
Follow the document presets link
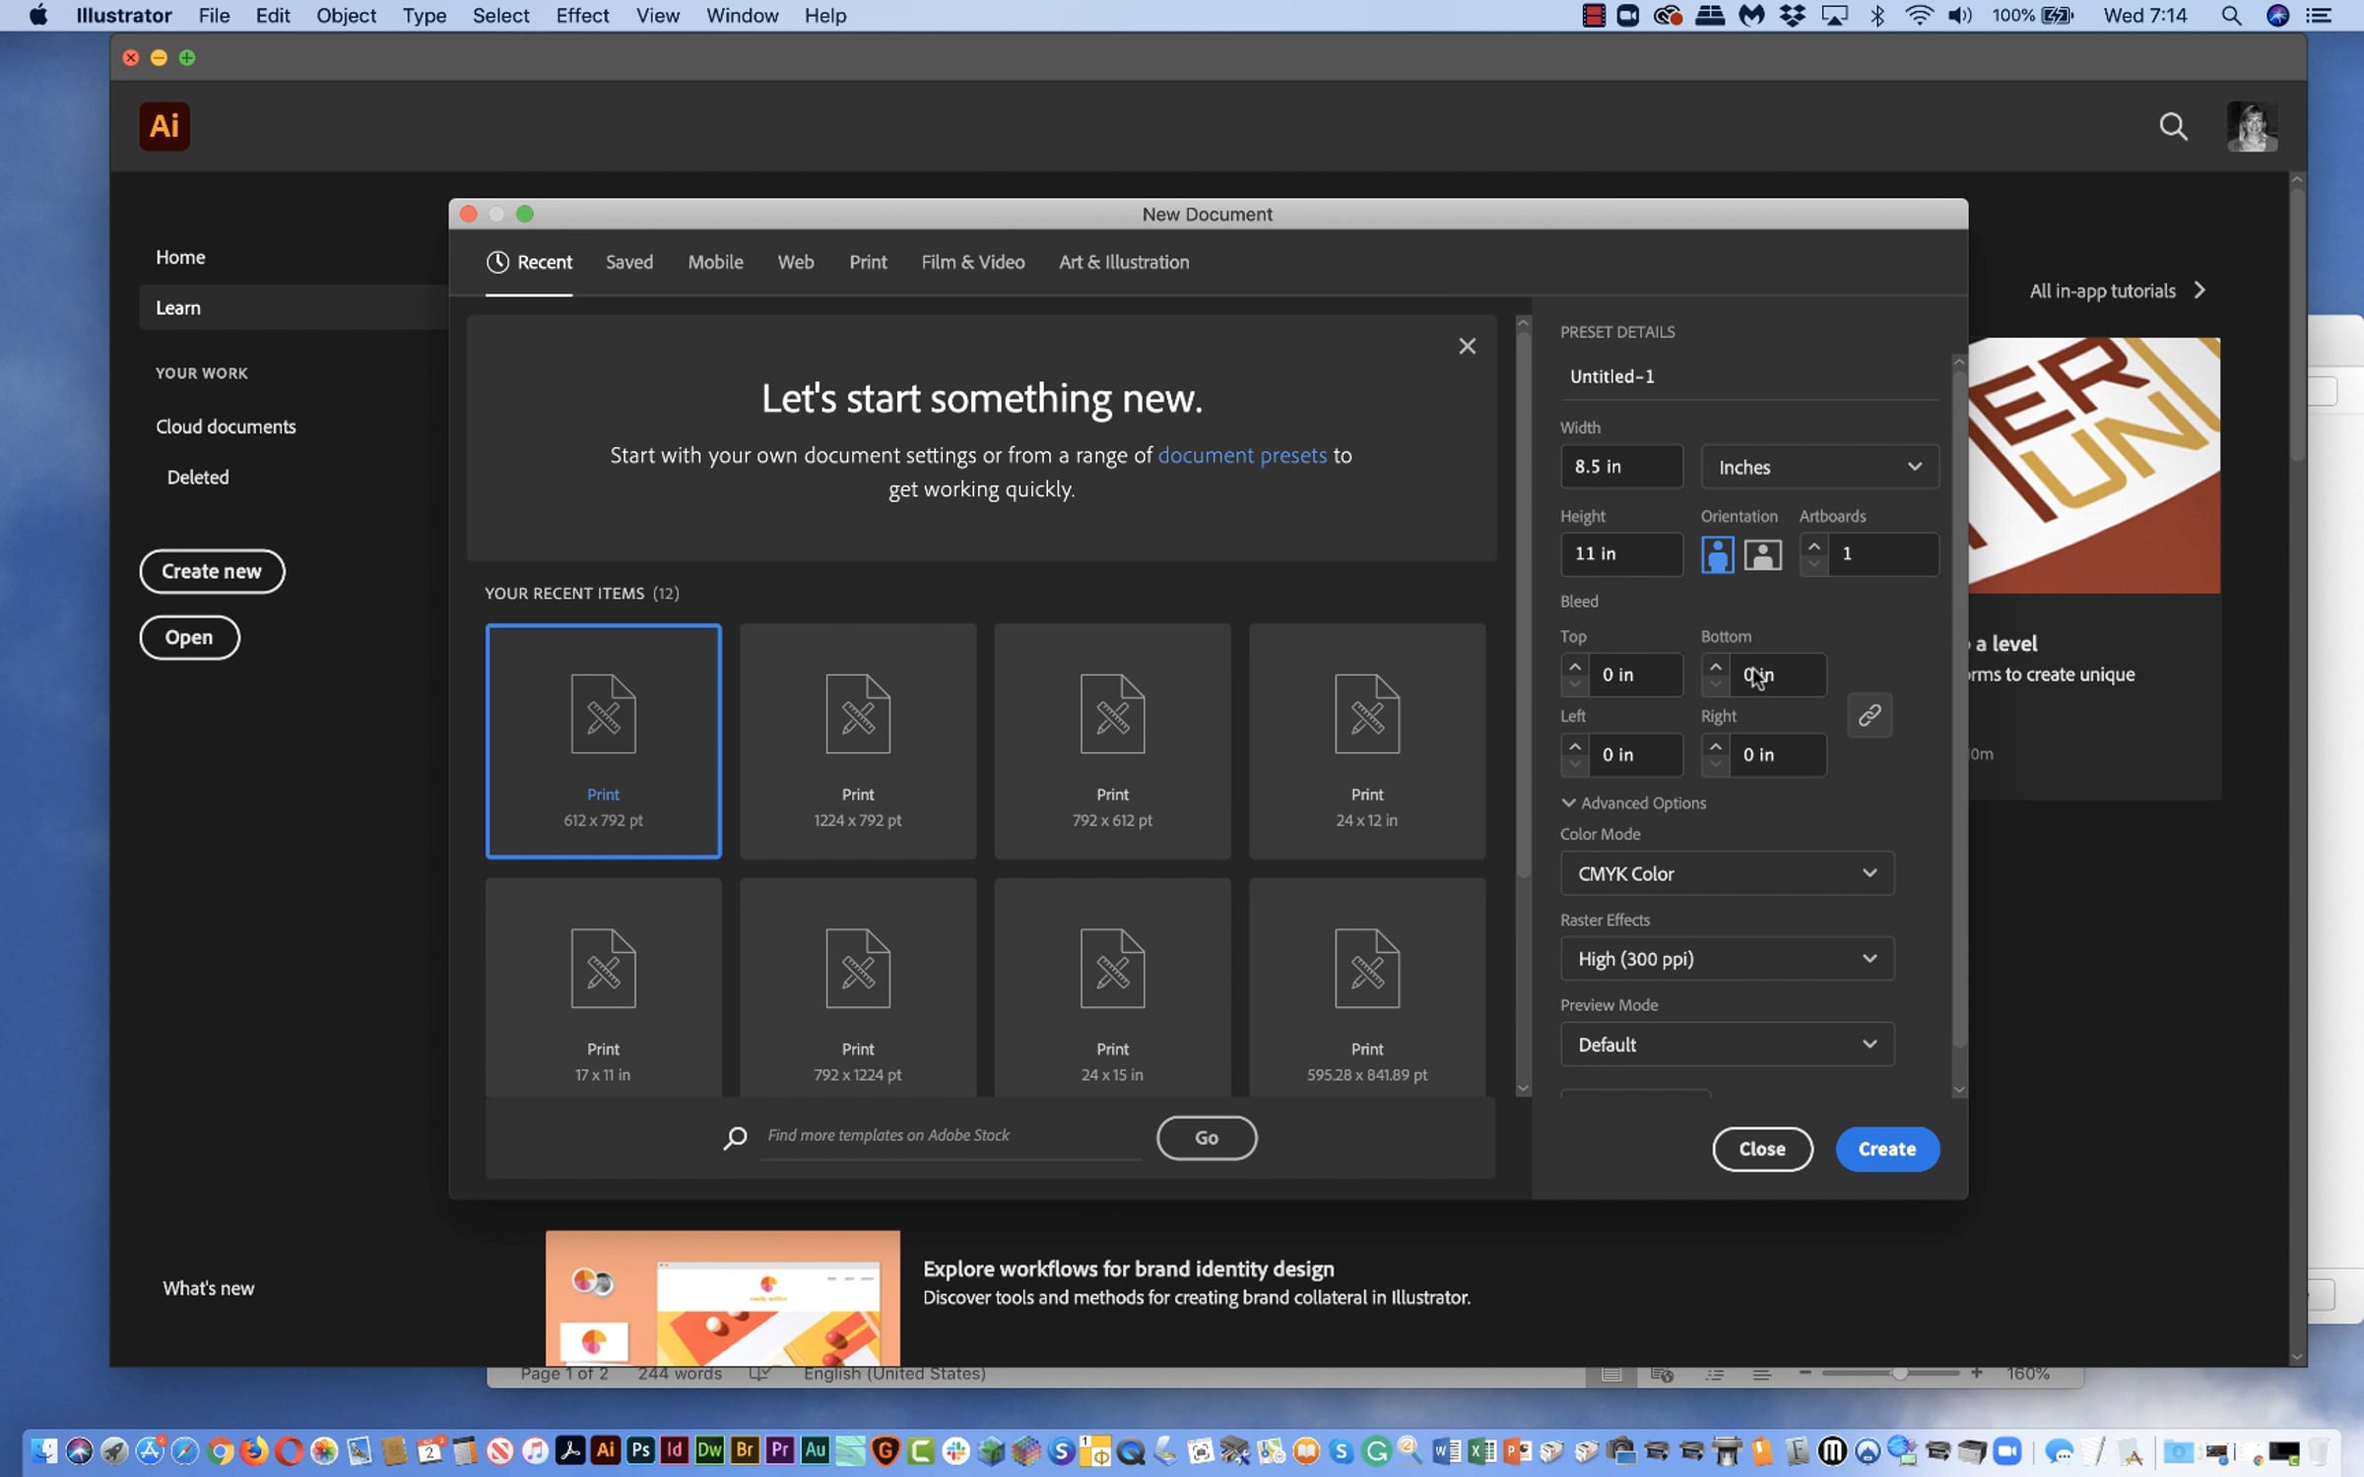tap(1241, 455)
